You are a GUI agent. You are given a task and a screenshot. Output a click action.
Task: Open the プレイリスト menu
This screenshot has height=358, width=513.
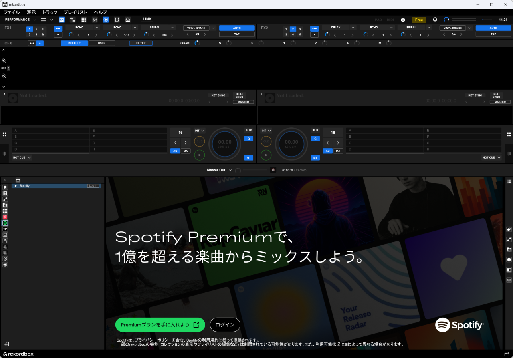click(x=75, y=12)
